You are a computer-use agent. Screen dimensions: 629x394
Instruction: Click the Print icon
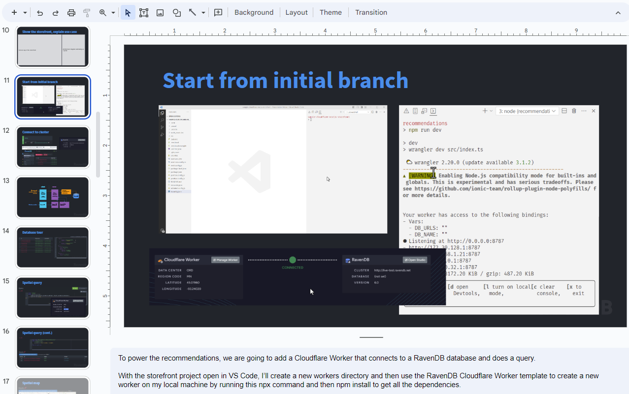click(71, 12)
